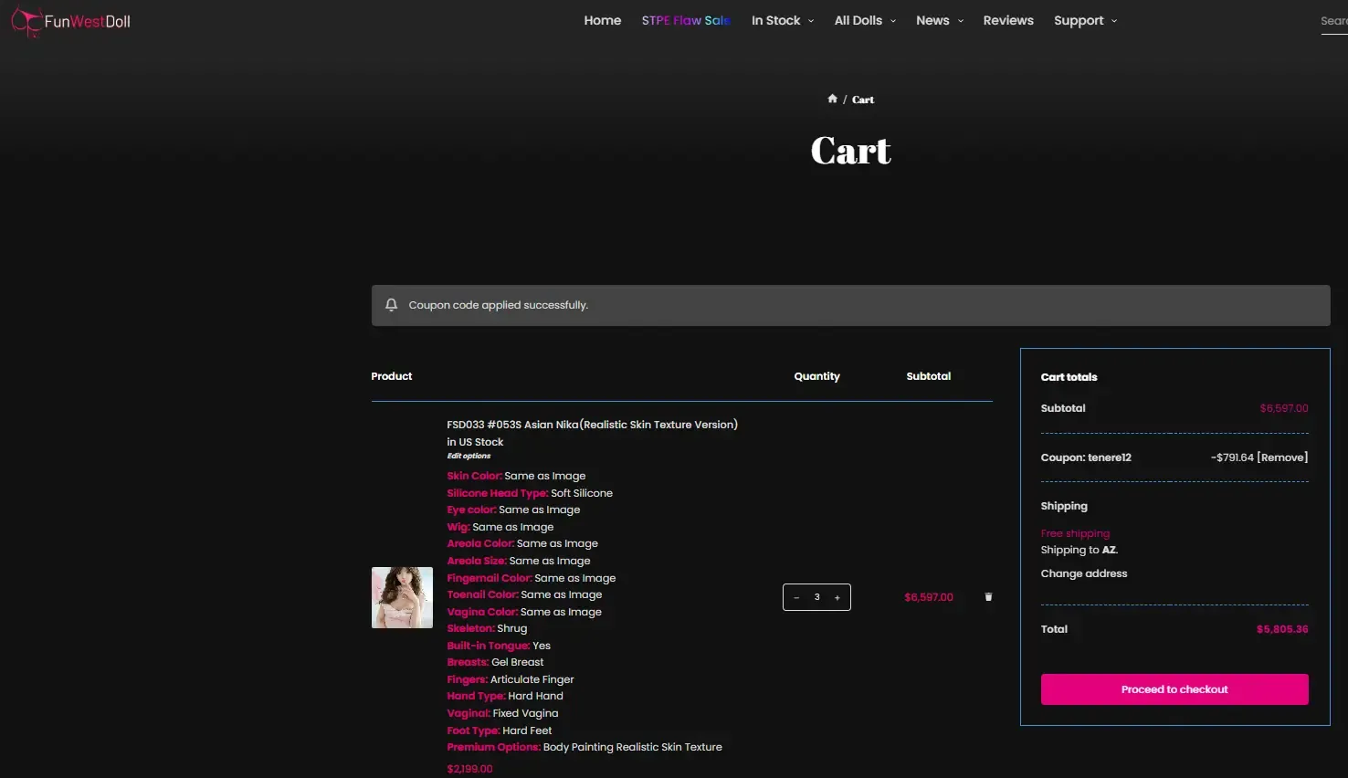Click the 'Product' column header
1348x778 pixels.
click(392, 376)
